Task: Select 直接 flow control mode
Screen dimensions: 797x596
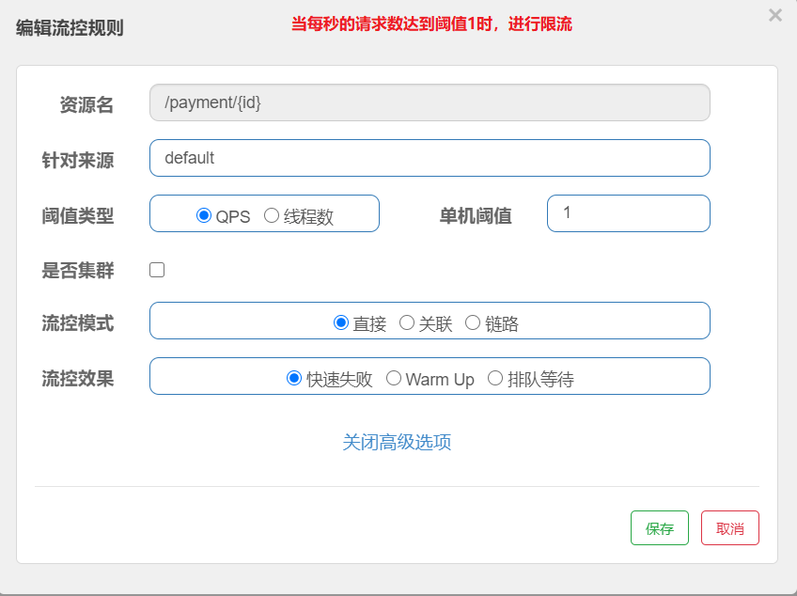Action: (x=341, y=323)
